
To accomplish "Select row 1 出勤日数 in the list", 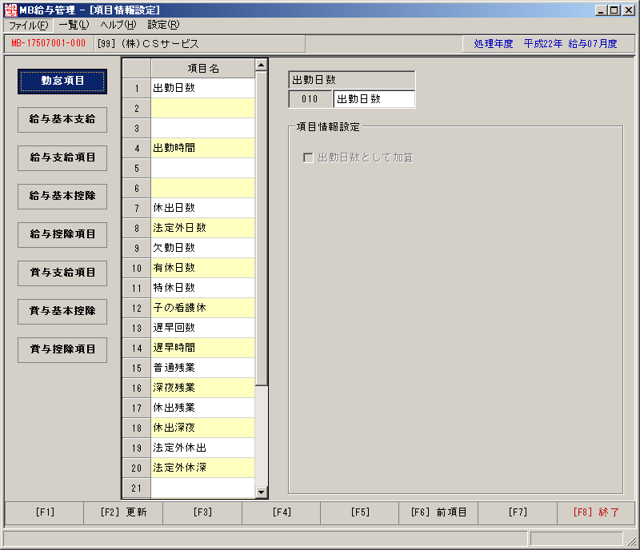I will [203, 88].
